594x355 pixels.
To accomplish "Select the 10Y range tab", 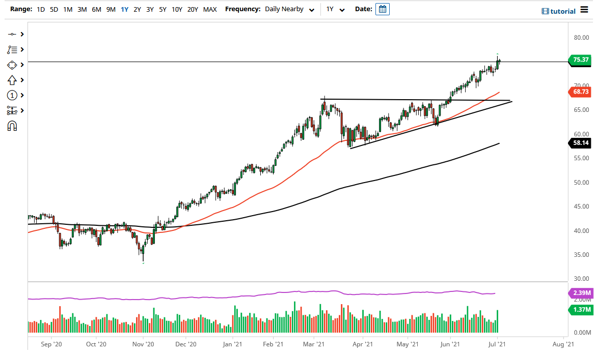I will click(x=177, y=9).
